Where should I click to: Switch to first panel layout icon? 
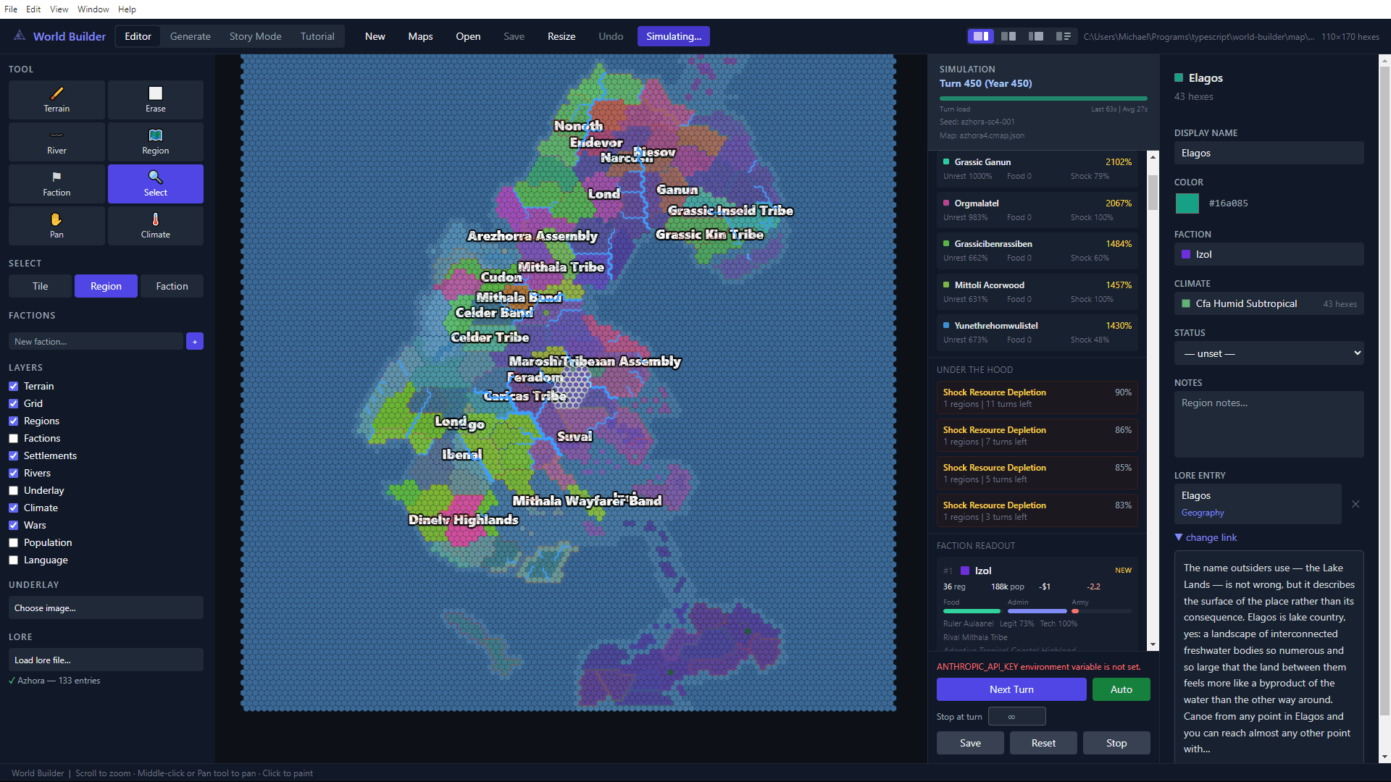point(981,36)
